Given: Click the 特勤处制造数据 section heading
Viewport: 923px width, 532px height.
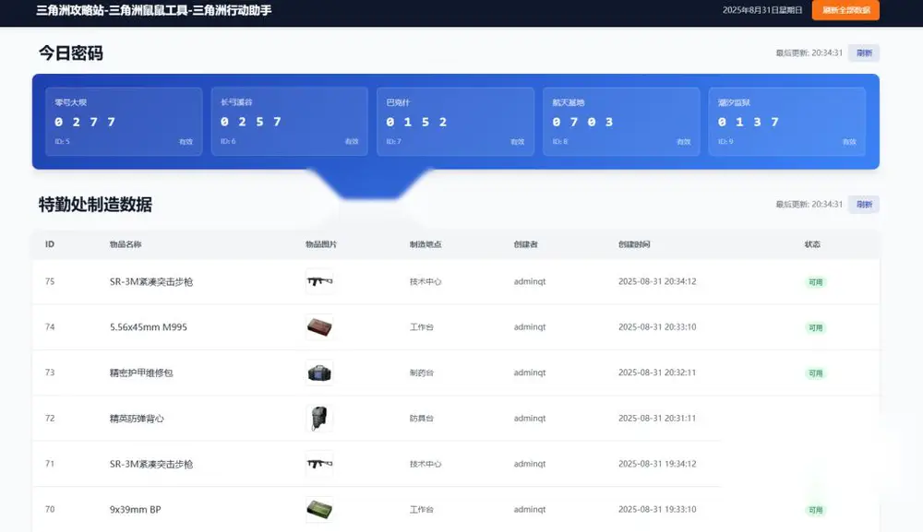Looking at the screenshot, I should tap(95, 205).
